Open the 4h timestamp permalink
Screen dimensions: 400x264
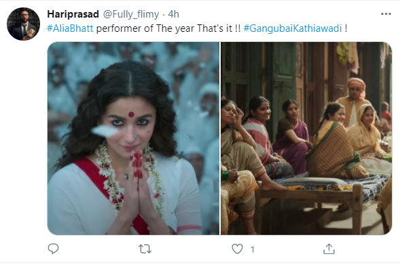(x=173, y=14)
